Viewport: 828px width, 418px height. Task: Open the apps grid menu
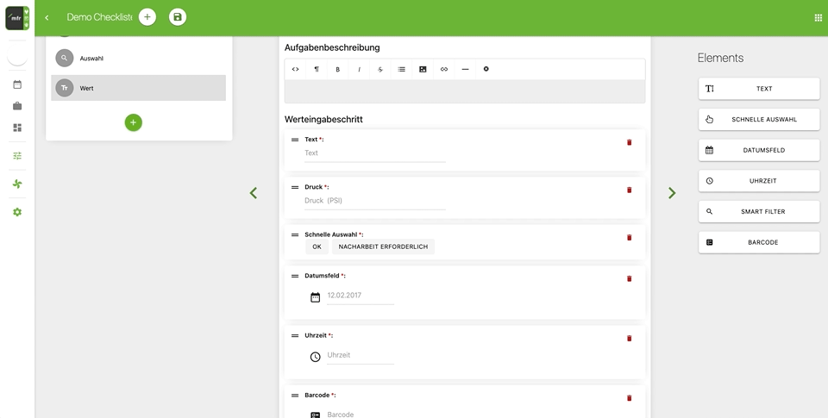coord(818,17)
